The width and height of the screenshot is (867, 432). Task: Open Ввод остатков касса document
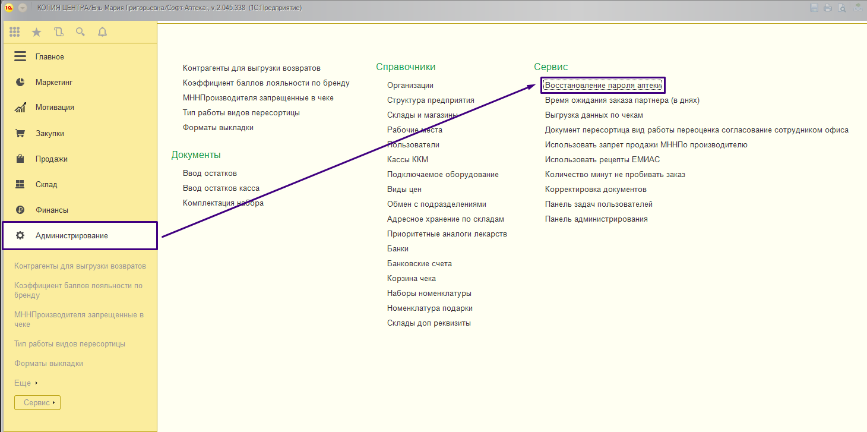pos(221,188)
